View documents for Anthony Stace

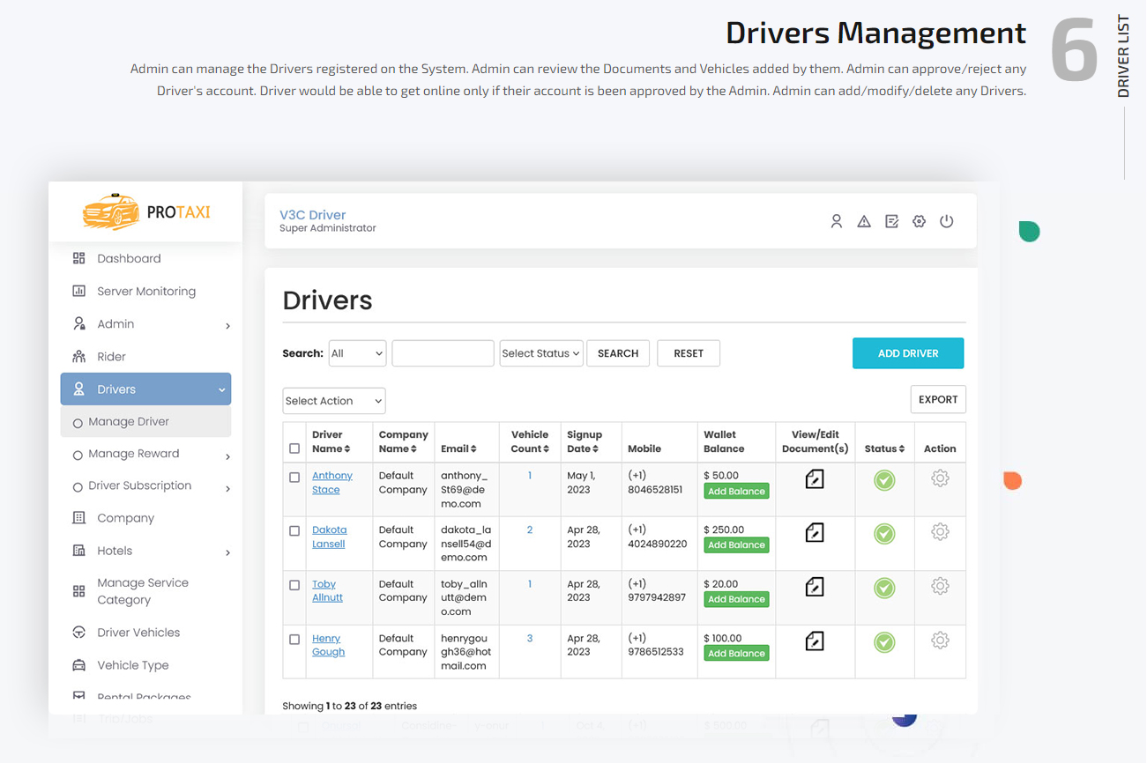click(815, 479)
